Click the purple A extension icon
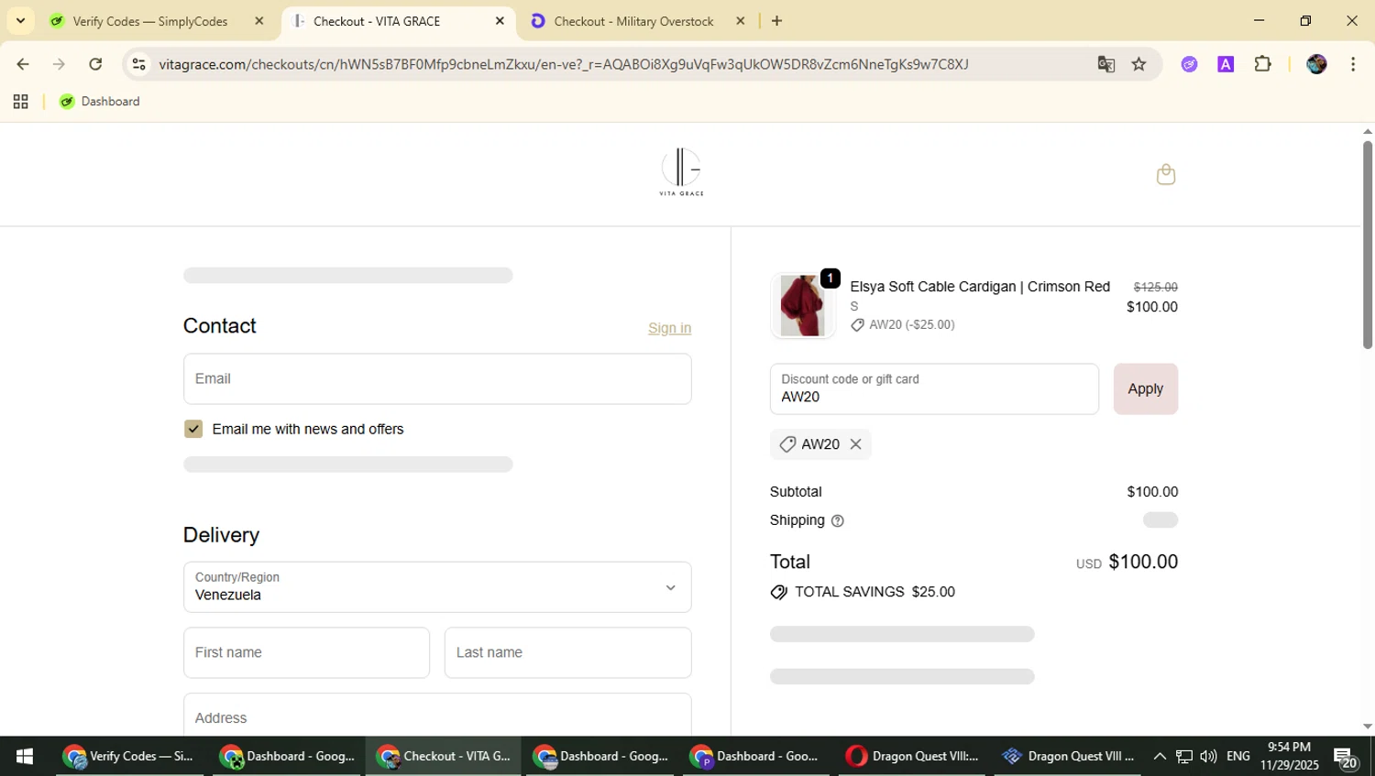1375x776 pixels. pyautogui.click(x=1226, y=64)
